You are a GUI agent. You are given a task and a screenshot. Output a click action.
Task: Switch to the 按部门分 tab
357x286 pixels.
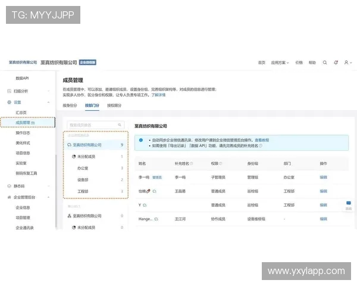(x=92, y=105)
